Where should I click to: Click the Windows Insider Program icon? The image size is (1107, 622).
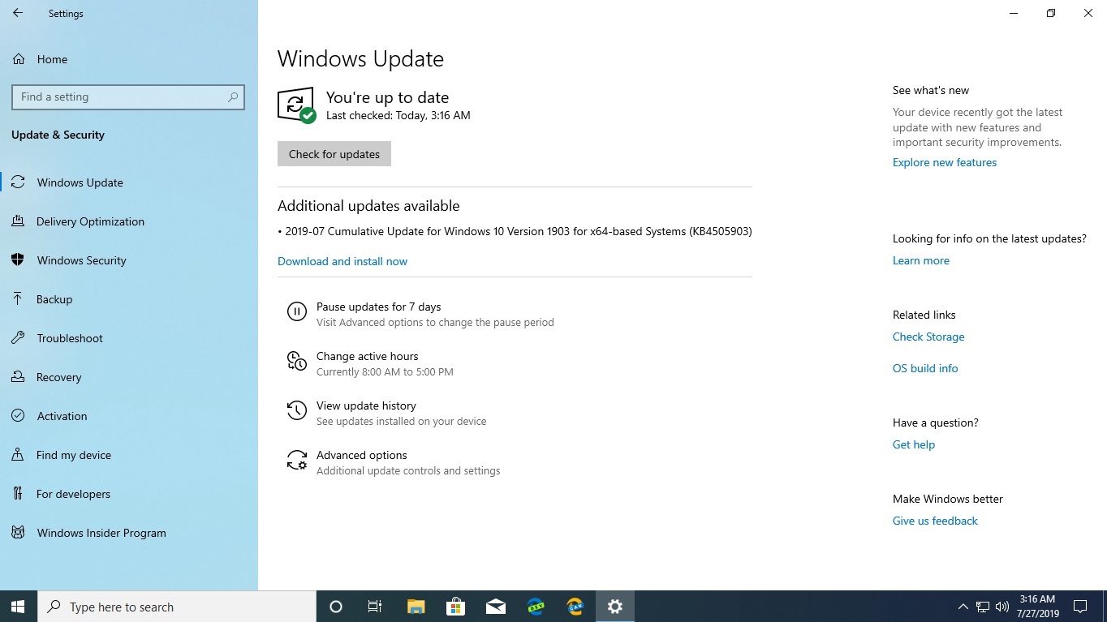pyautogui.click(x=18, y=533)
